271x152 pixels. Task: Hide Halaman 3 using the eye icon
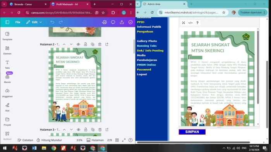[x=79, y=130]
